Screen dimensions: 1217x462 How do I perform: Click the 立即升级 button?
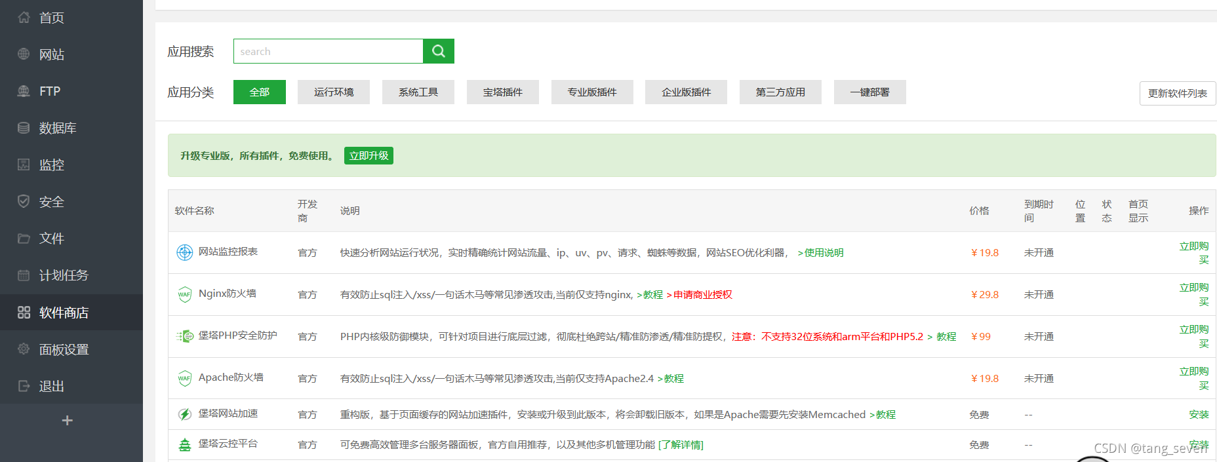tap(369, 156)
